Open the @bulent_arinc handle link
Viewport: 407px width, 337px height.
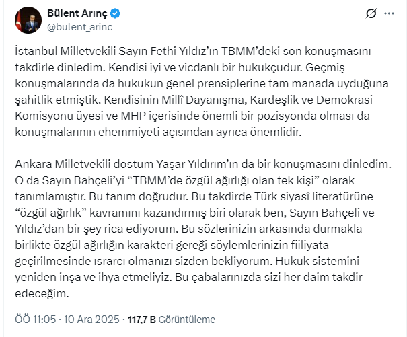click(75, 26)
